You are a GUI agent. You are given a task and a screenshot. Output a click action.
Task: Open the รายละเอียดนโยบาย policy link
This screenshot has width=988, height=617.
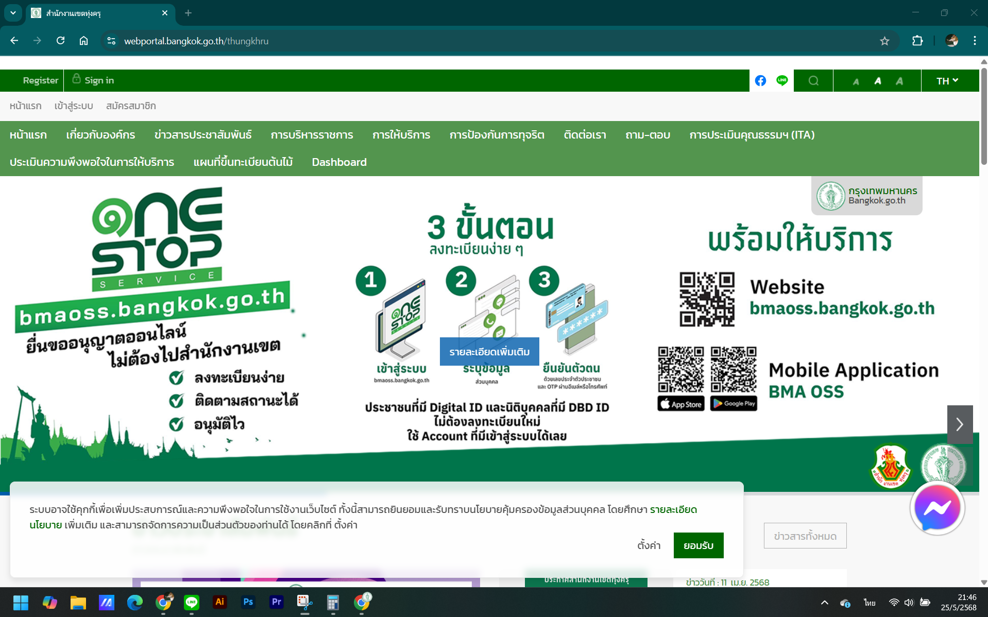673,509
